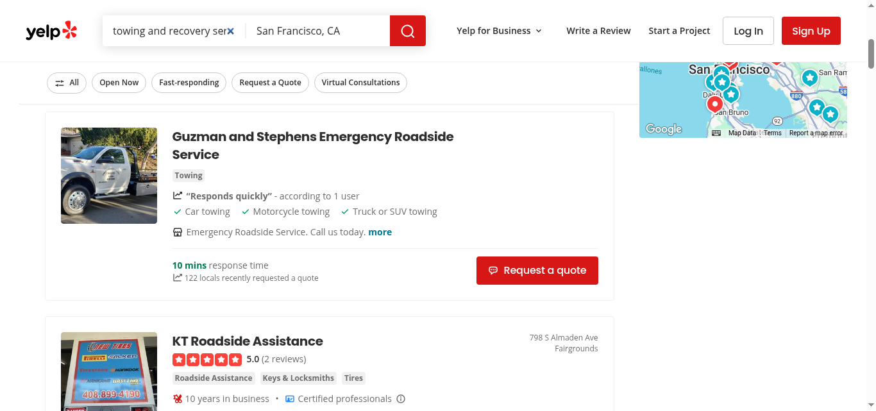Open map keyboard shortcuts icon

[716, 133]
